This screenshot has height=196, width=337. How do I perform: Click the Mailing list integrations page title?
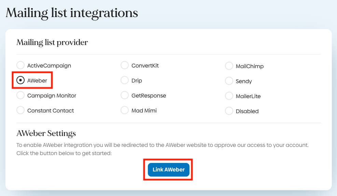click(x=72, y=13)
